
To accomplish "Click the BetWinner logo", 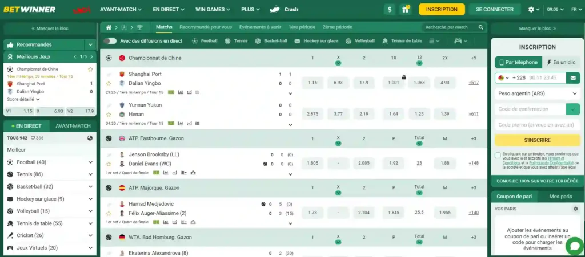I will pyautogui.click(x=30, y=9).
